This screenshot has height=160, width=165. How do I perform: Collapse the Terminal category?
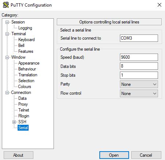7,34
